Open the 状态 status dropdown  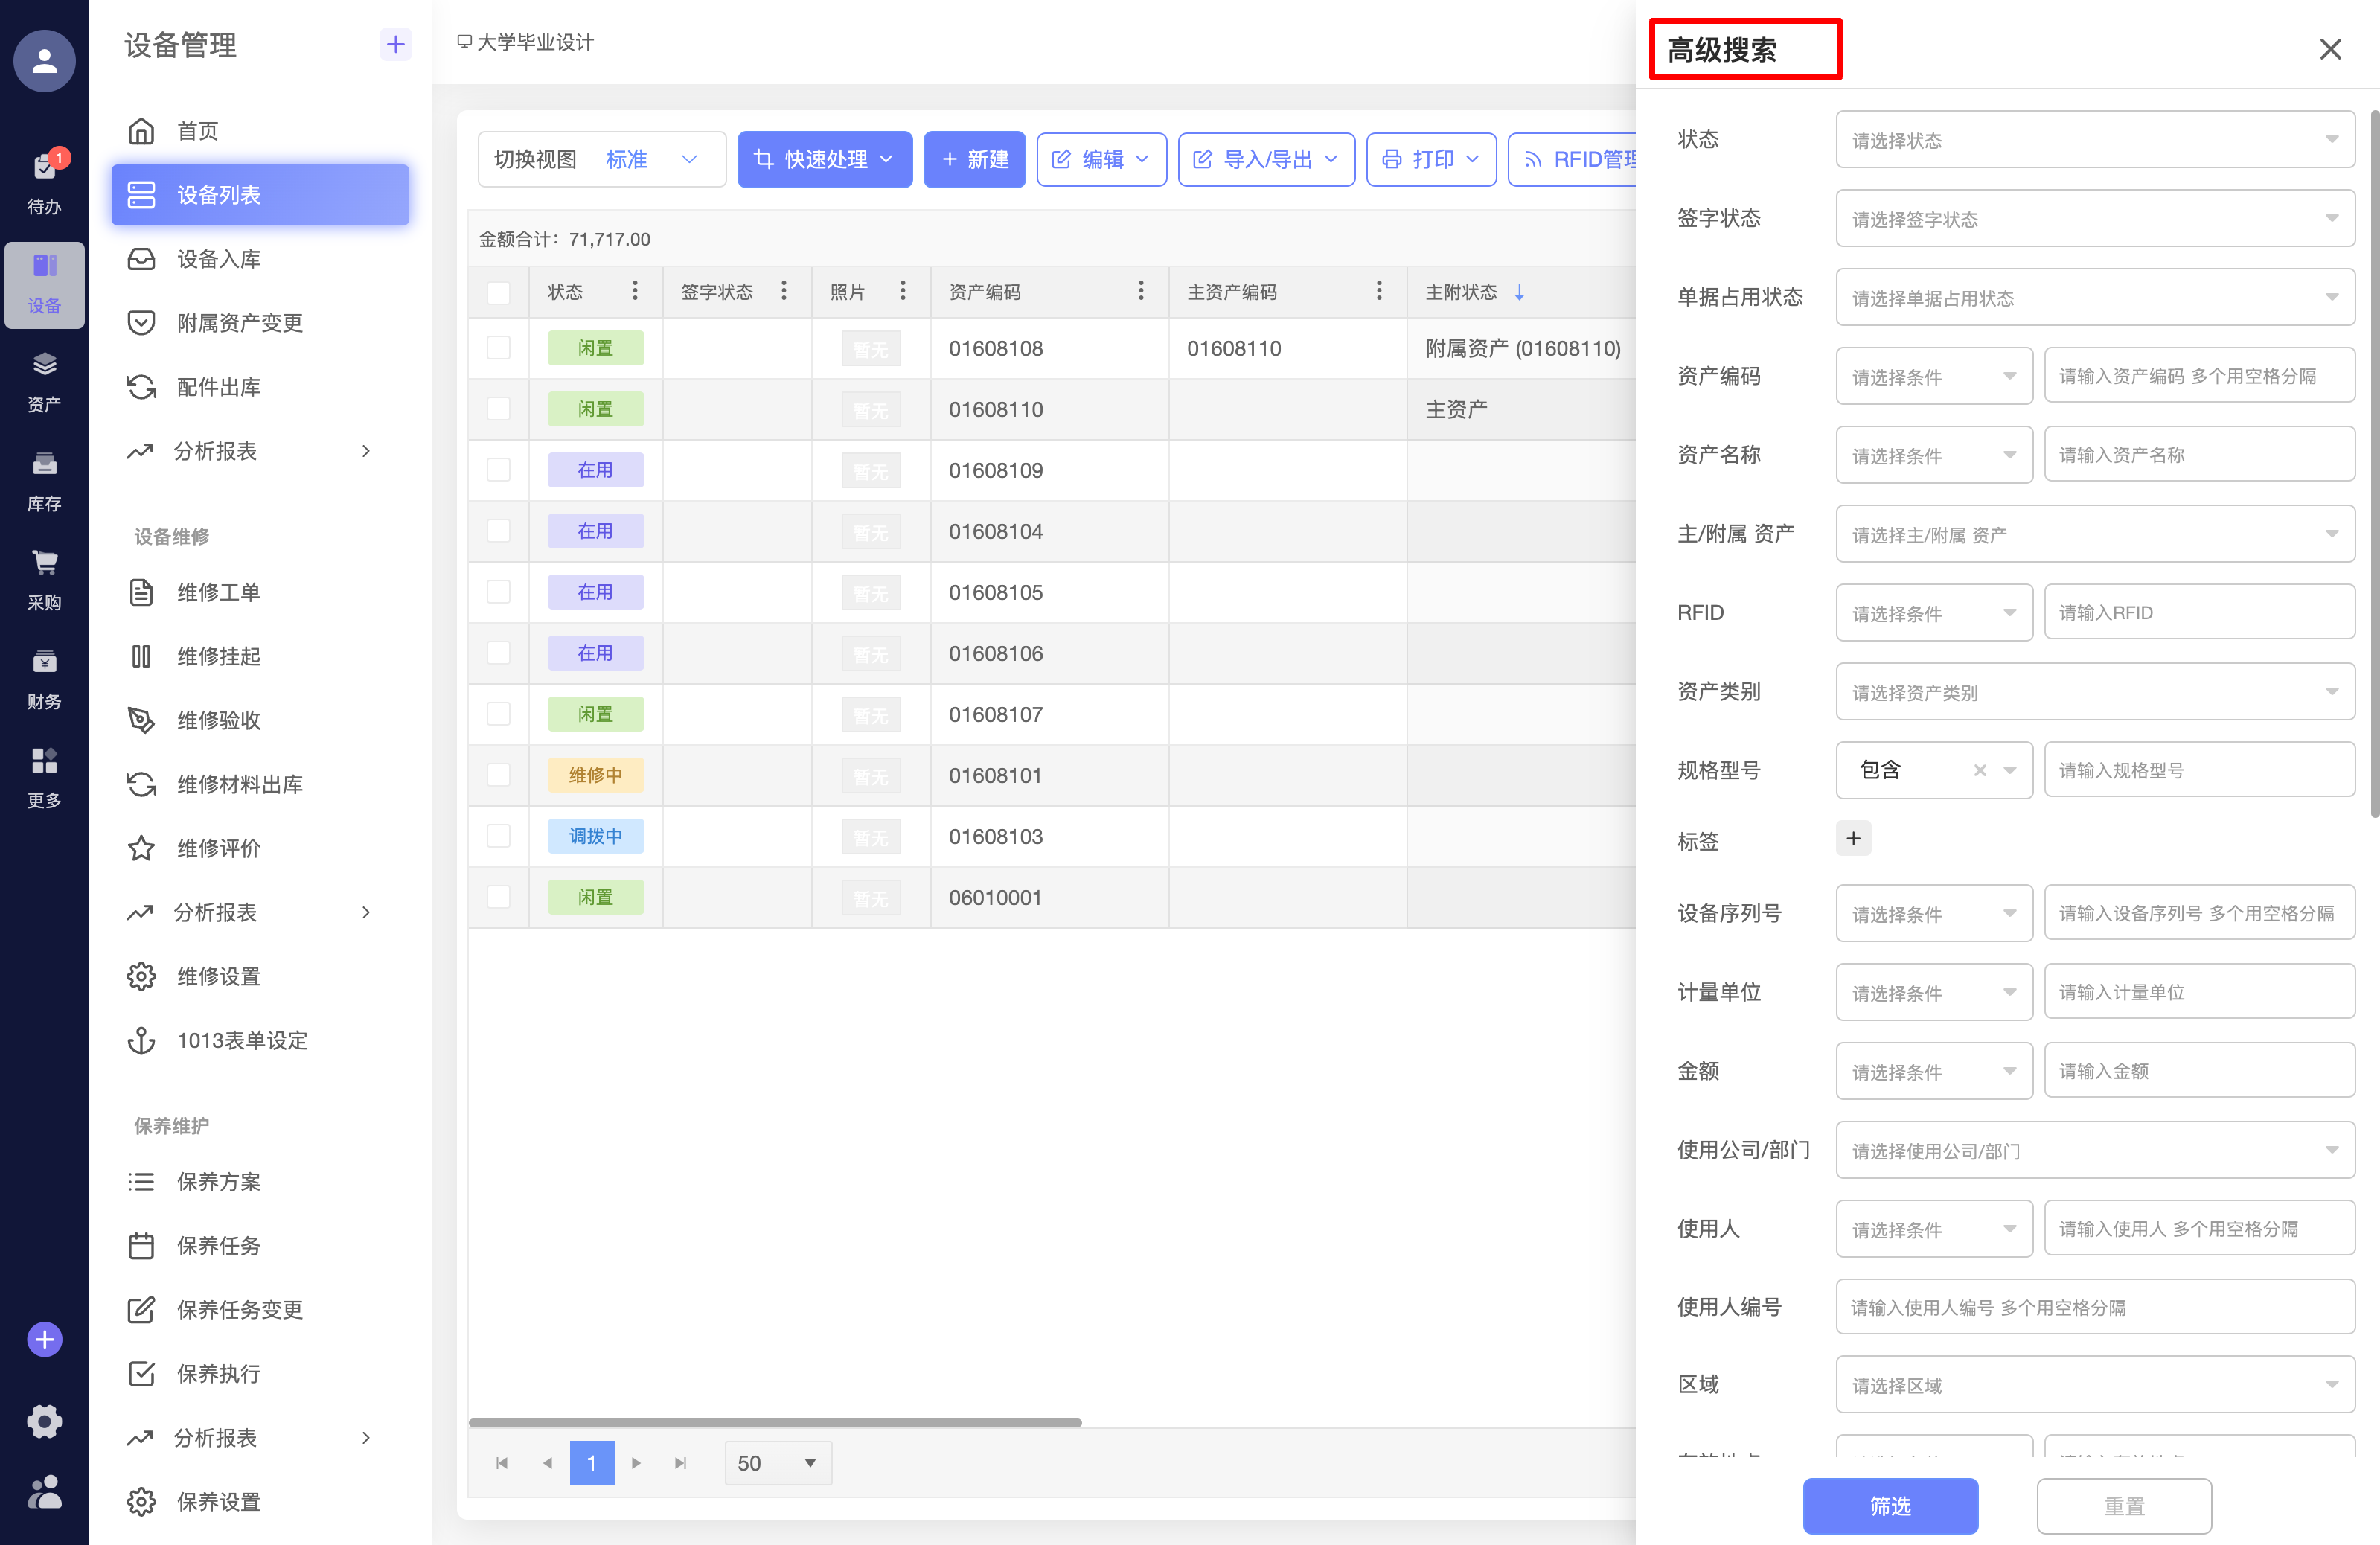pos(2094,140)
